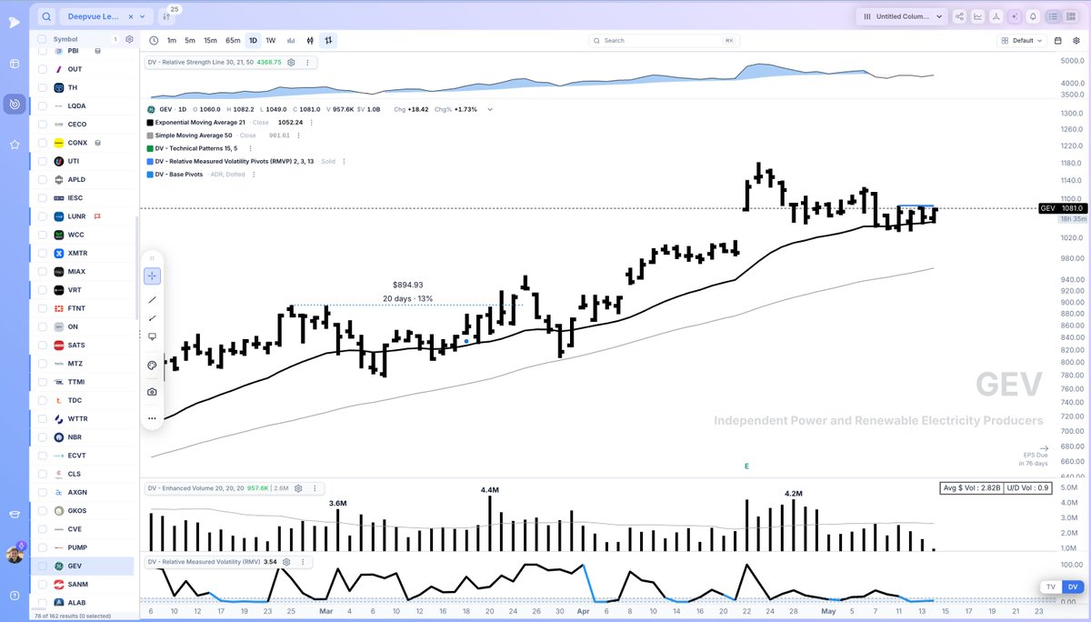Click the black EMA 21 color swatch

coord(149,122)
